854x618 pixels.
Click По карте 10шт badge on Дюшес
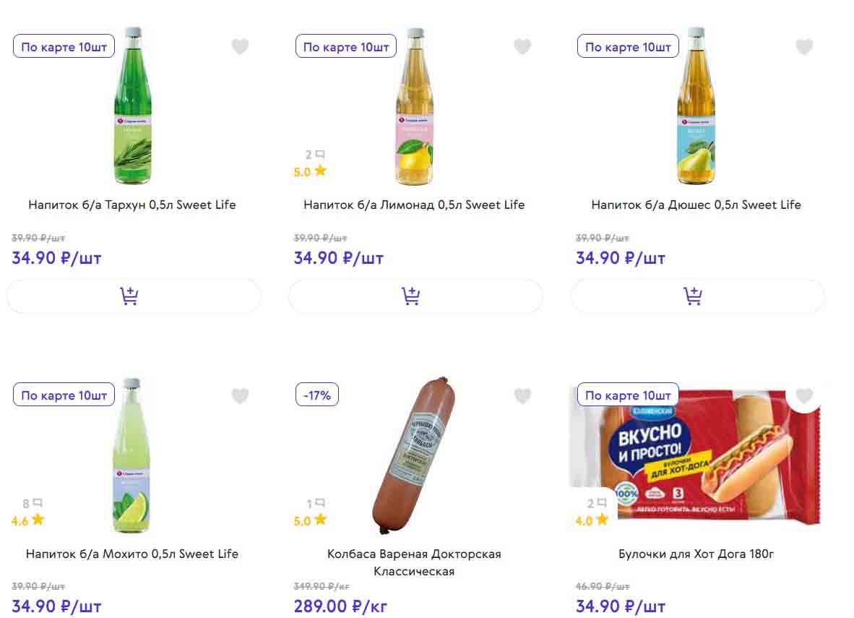pos(628,47)
